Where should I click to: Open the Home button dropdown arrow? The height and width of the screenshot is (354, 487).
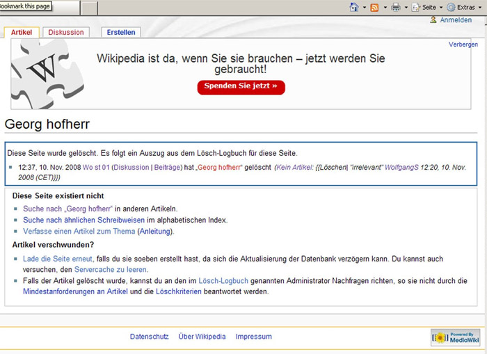(x=365, y=7)
